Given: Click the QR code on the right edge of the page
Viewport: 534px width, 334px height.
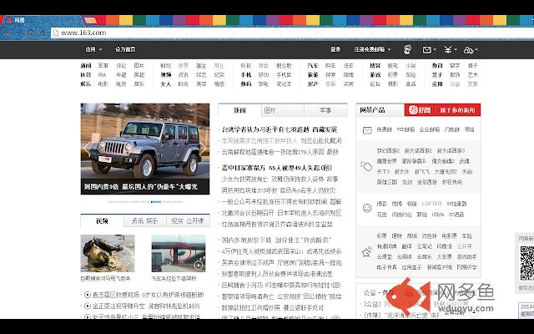Looking at the screenshot, I should pos(526,264).
